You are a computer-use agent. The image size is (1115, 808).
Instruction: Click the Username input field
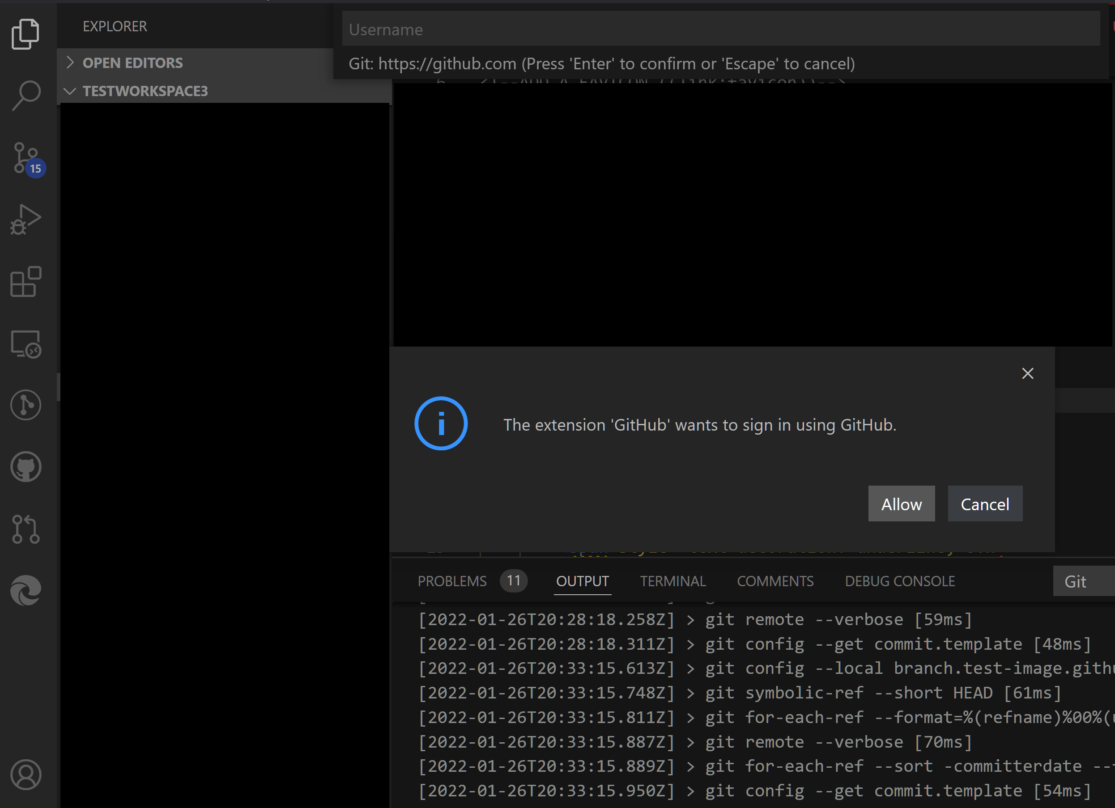721,29
